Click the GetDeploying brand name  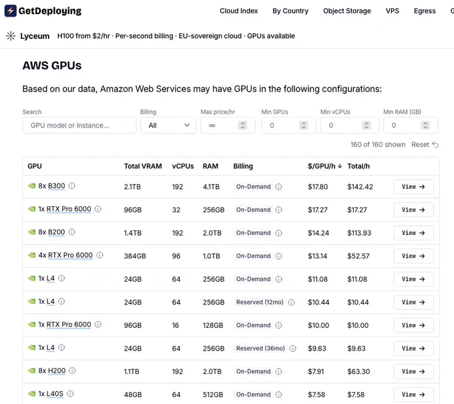pyautogui.click(x=50, y=11)
